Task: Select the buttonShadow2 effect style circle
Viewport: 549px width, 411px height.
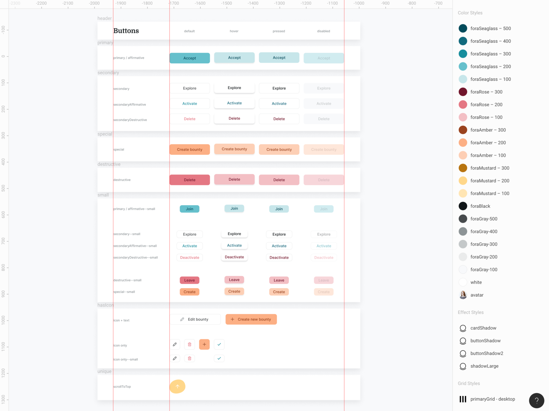Action: [463, 353]
